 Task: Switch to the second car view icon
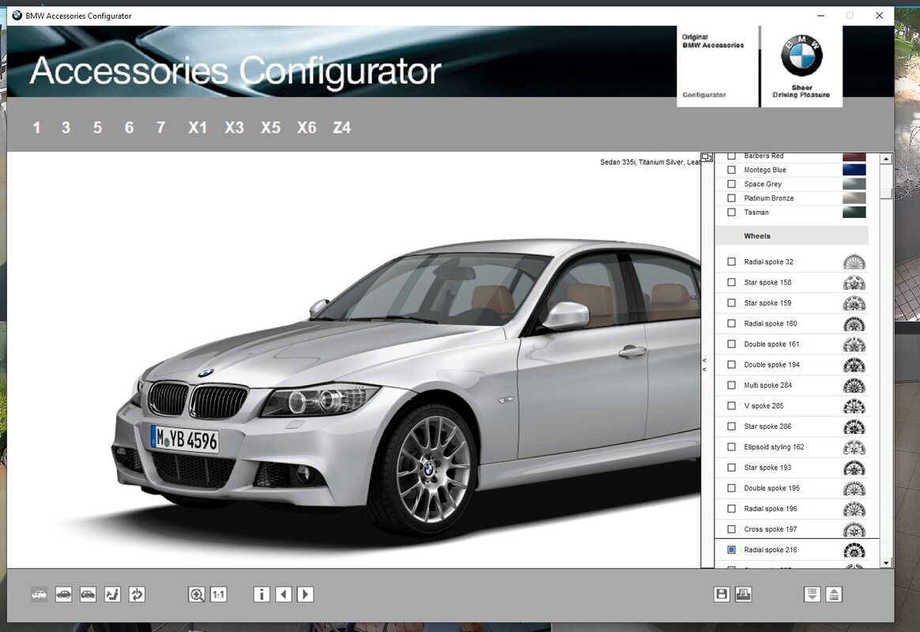(63, 595)
